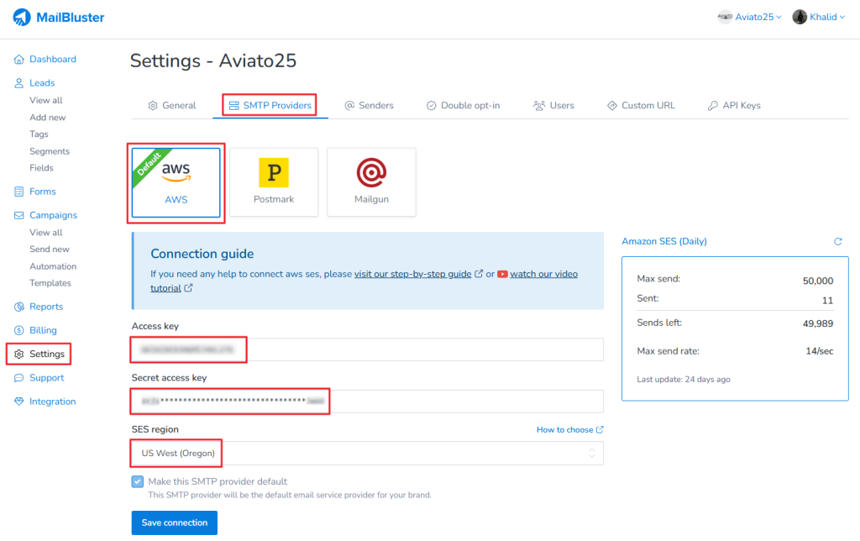Click the Integration diamond icon
860x541 pixels.
point(19,402)
